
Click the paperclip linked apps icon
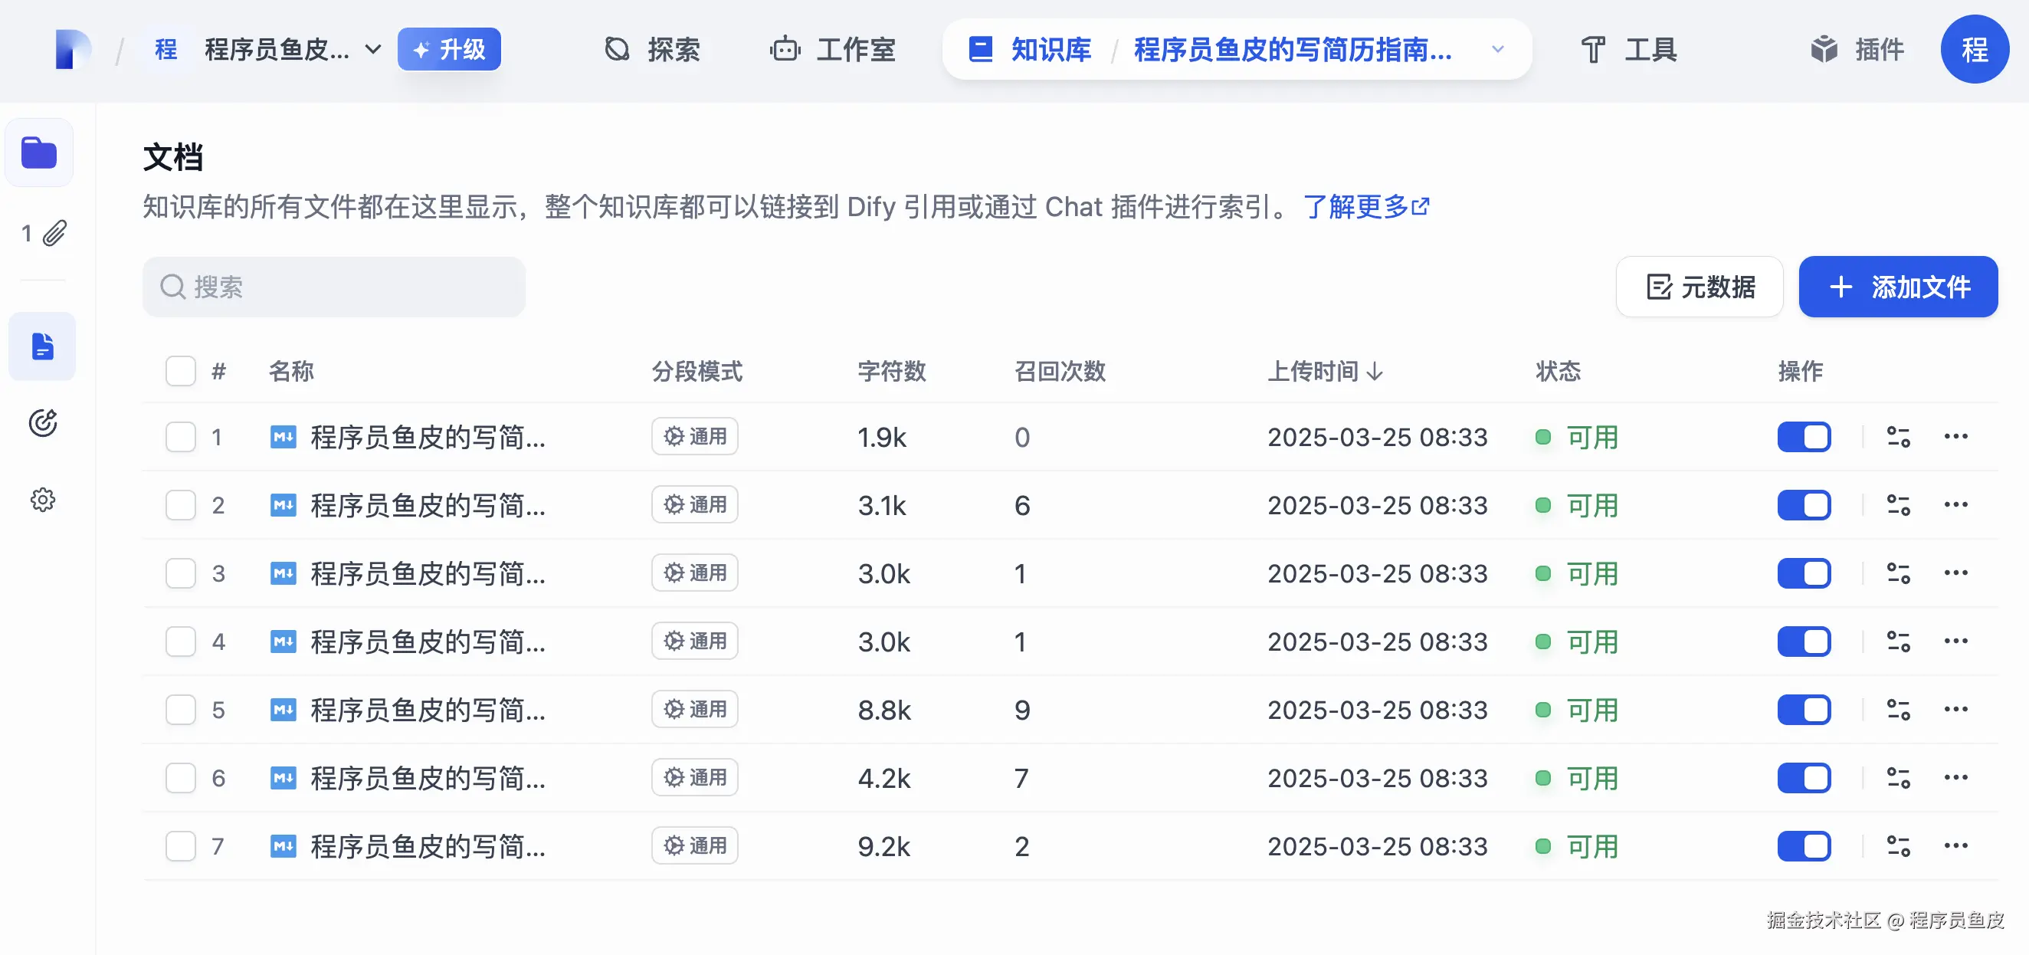pos(54,233)
